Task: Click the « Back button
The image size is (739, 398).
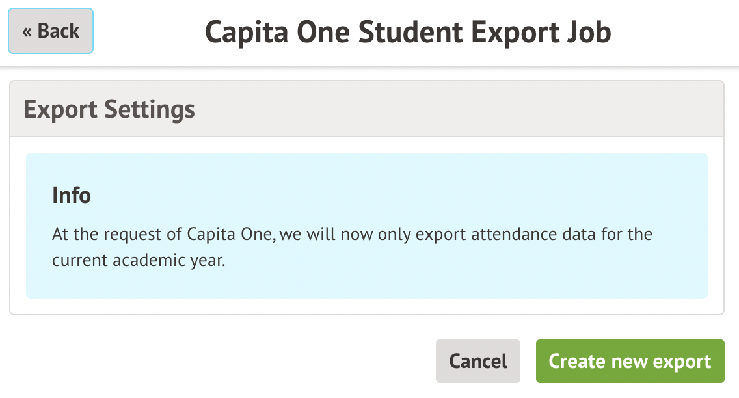Action: pos(51,31)
